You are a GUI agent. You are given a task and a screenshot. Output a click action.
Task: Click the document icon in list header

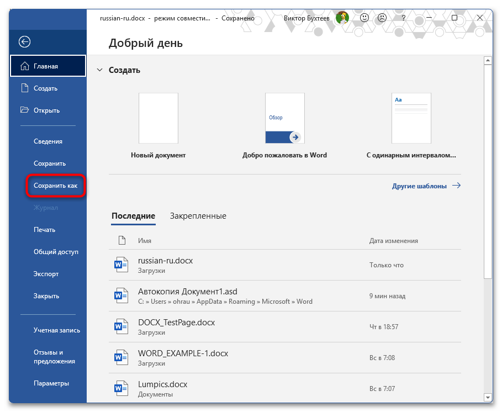pyautogui.click(x=122, y=241)
